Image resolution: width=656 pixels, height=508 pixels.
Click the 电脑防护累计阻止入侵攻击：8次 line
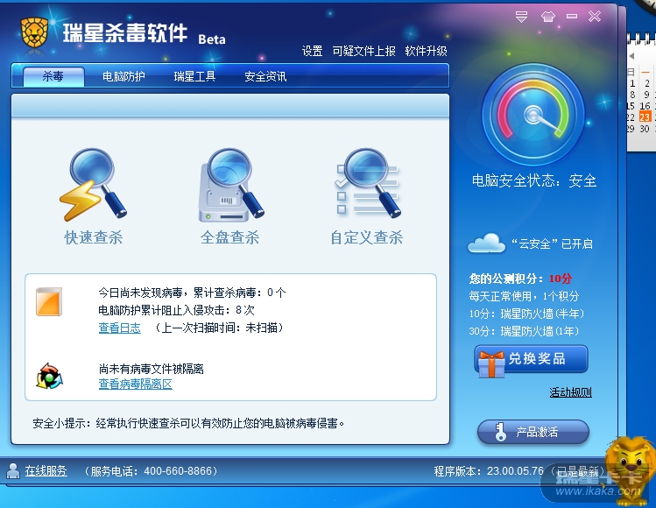pos(176,310)
